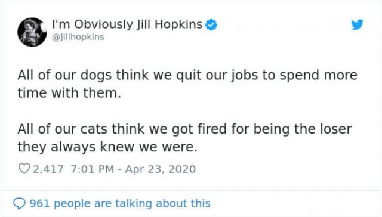Click the word "dogs" in the tweet
This screenshot has height=217, width=382.
pos(96,75)
